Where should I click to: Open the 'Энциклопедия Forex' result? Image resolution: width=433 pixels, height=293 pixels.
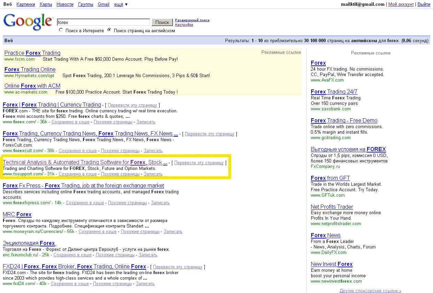click(x=29, y=243)
